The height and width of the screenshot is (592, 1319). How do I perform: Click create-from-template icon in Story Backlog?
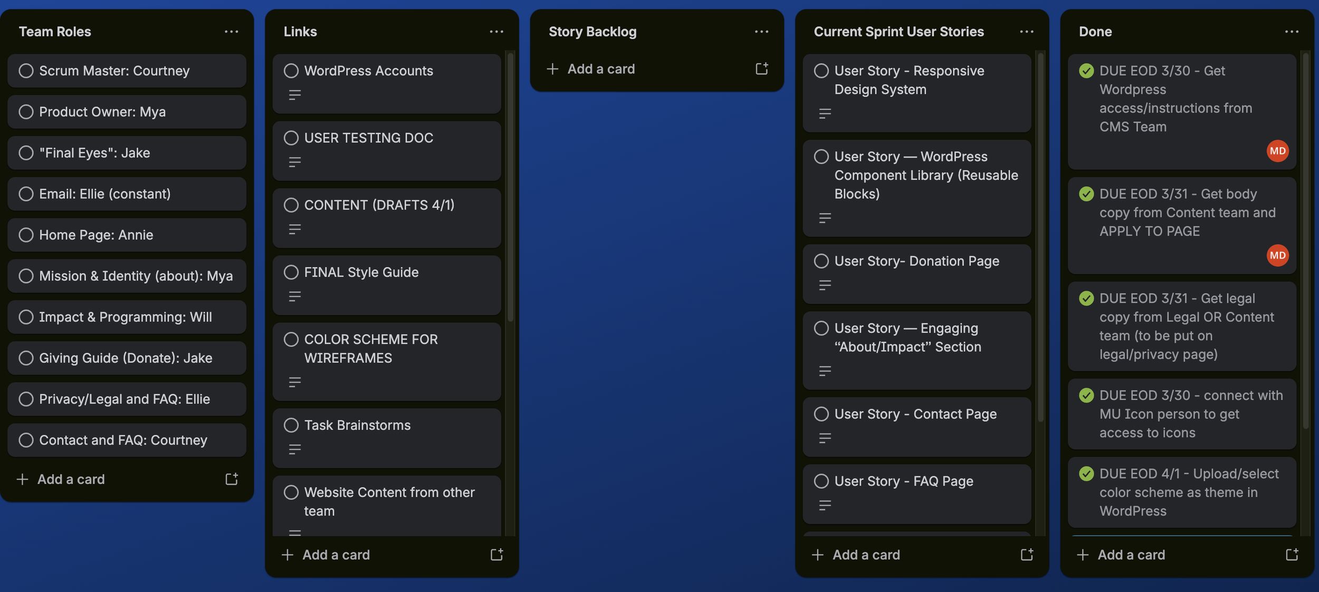tap(761, 69)
